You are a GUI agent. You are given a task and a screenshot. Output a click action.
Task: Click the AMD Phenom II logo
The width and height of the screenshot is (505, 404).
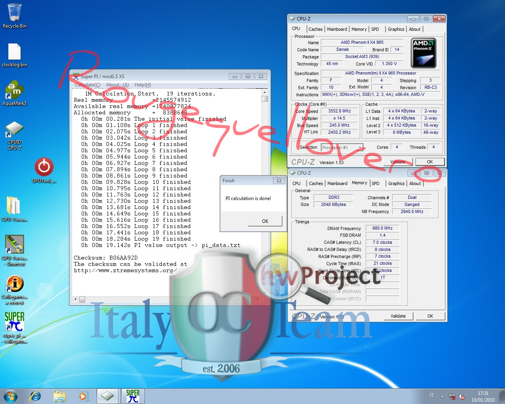(x=423, y=53)
